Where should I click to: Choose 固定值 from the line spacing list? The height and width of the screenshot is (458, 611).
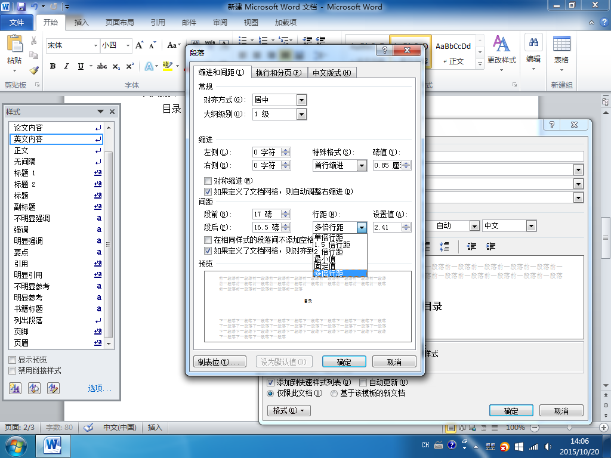click(x=340, y=267)
